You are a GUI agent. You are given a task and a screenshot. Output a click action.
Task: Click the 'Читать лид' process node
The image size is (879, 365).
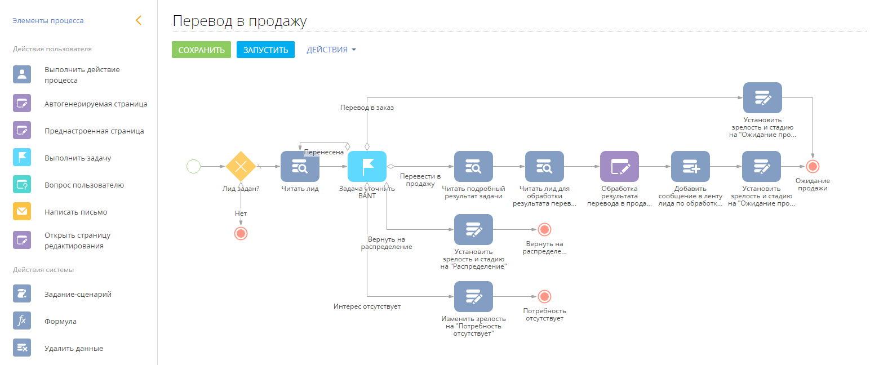300,166
